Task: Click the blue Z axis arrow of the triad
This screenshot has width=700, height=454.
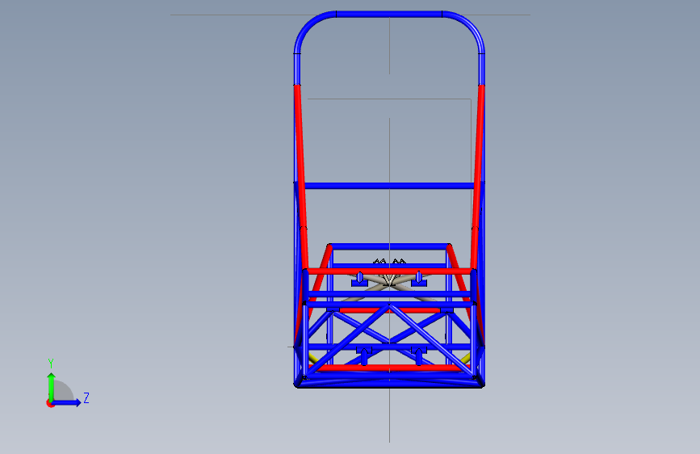Action: 67,402
